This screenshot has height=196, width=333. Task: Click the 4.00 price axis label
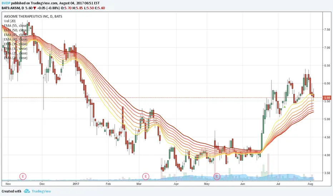click(327, 155)
